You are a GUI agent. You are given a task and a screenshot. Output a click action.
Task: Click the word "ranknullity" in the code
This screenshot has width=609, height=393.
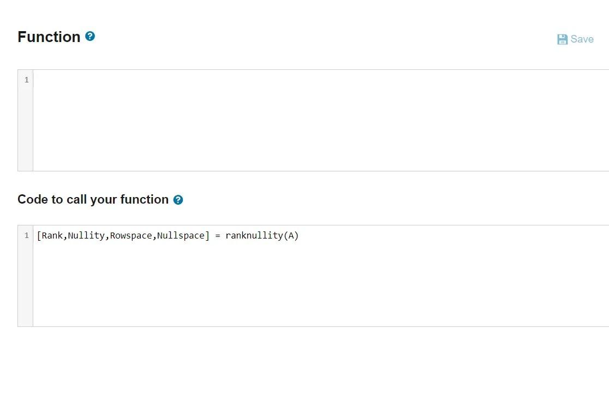(254, 235)
